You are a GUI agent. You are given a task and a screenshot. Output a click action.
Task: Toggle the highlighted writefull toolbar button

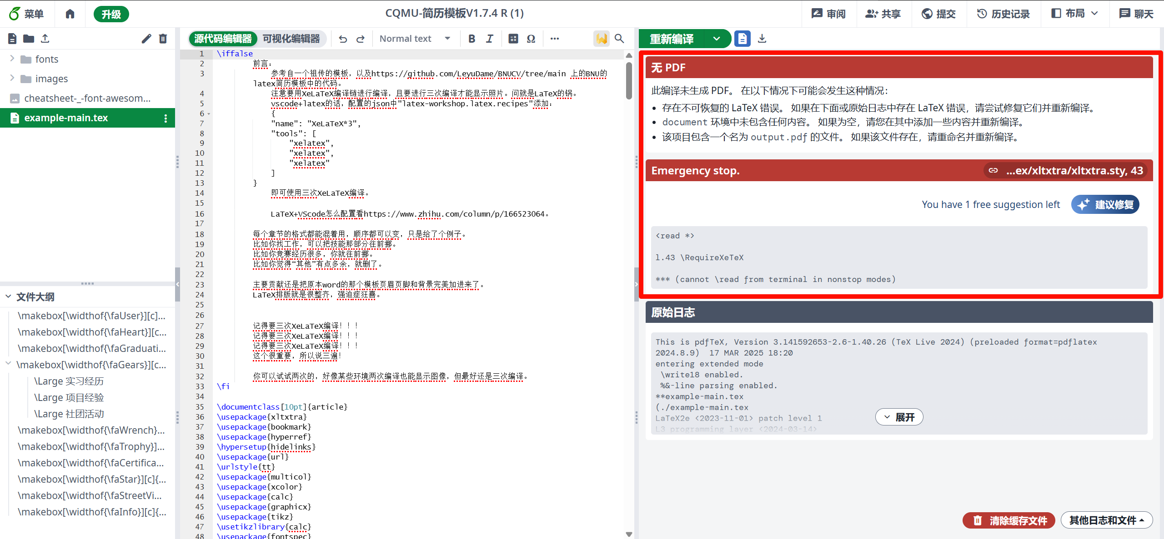point(601,39)
